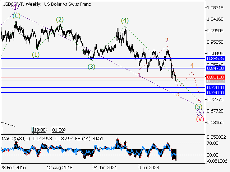Click the red 0.81110 price level tag

[x=216, y=77]
